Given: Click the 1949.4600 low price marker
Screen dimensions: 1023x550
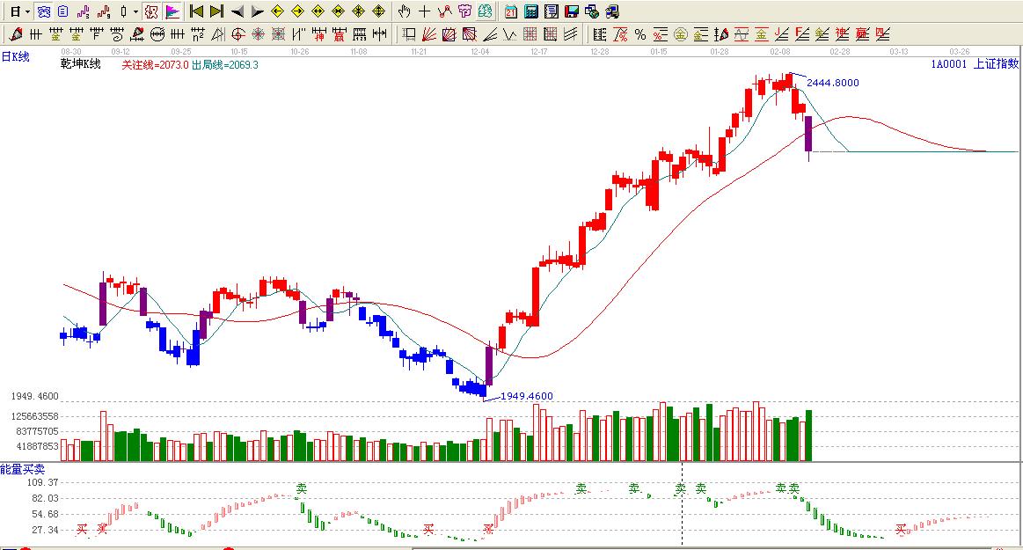Looking at the screenshot, I should (527, 396).
